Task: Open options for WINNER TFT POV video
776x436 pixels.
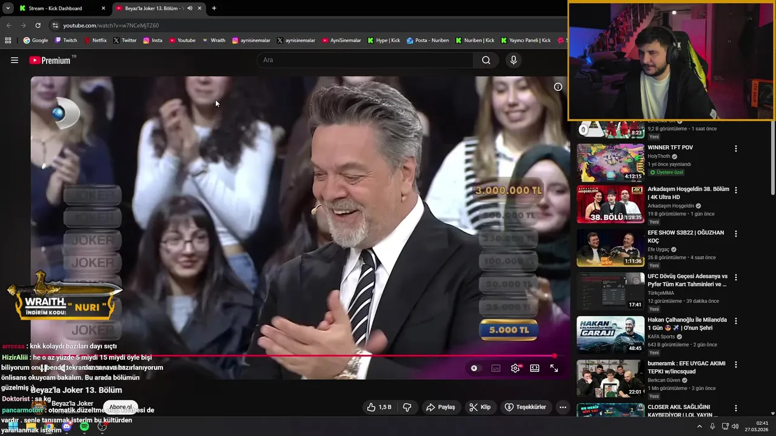Action: (x=736, y=148)
